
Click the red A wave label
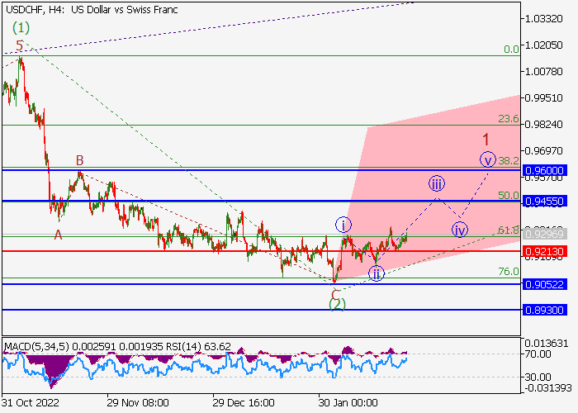coord(58,235)
